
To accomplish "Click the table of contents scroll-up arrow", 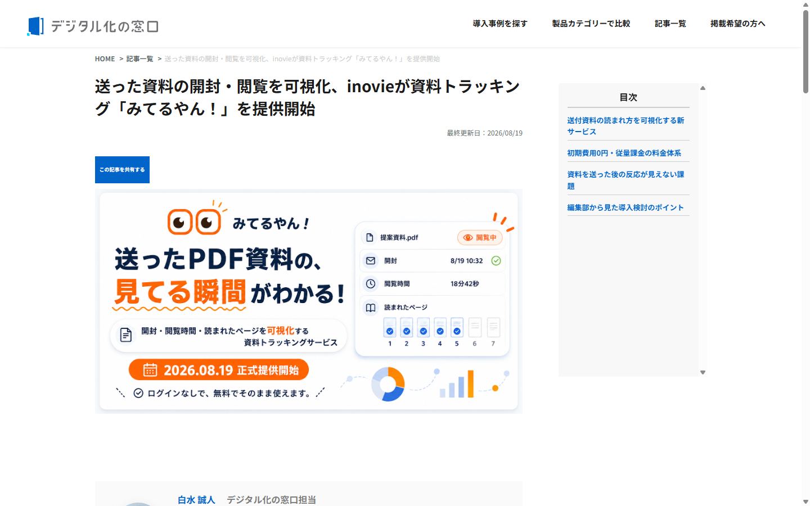I will click(x=703, y=88).
